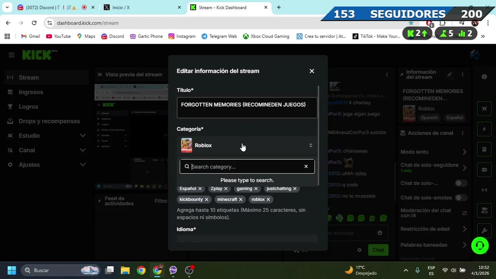Open the Windows Start menu
The width and height of the screenshot is (496, 279).
11,270
